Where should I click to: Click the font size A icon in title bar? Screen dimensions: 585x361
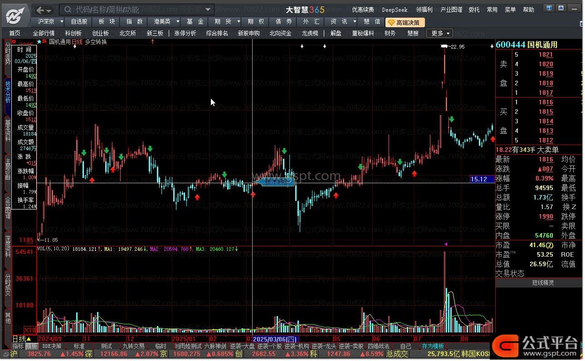pos(561,8)
